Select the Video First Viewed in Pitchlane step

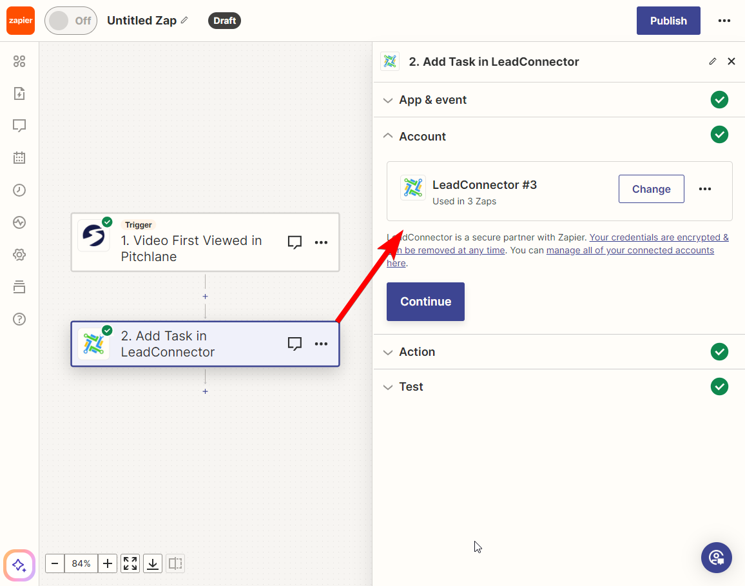point(205,242)
